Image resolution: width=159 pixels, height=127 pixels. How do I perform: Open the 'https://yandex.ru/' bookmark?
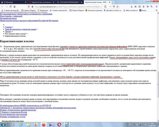pyautogui.click(x=131, y=10)
